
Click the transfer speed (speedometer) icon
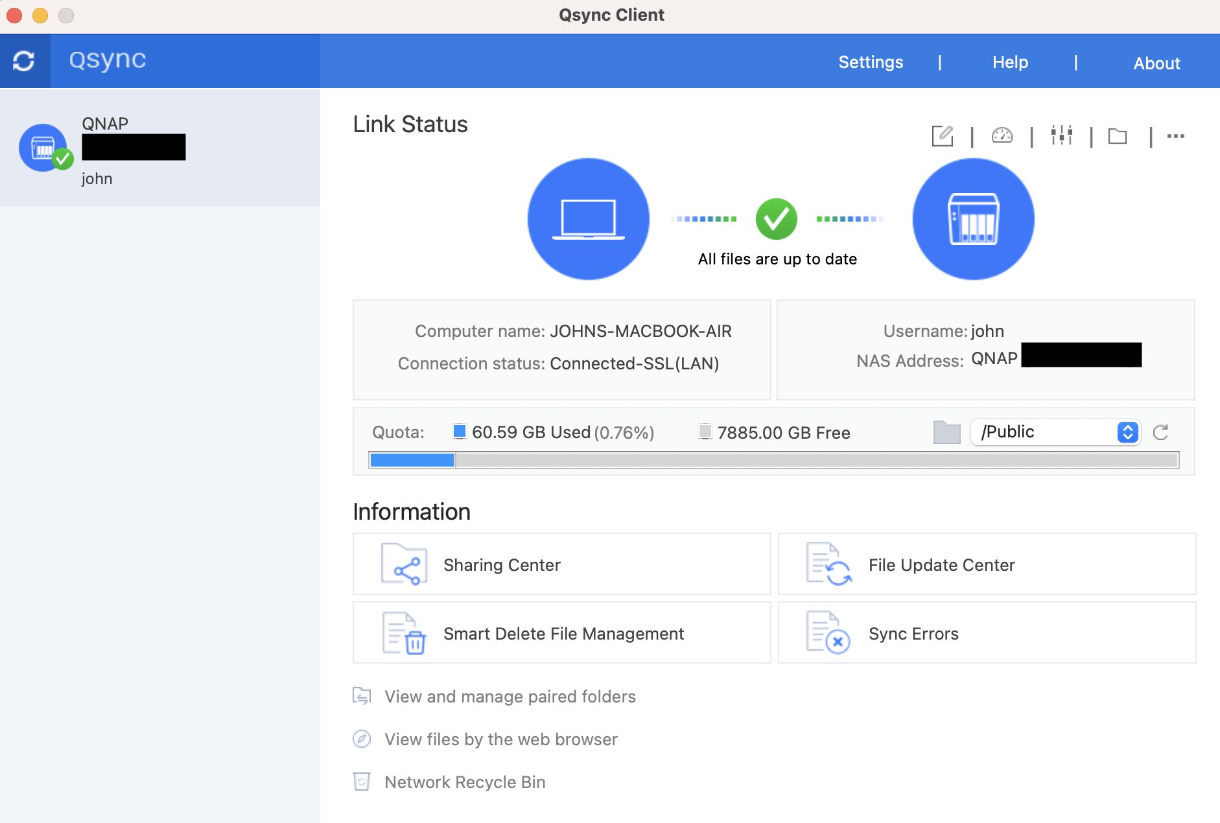[x=1002, y=136]
